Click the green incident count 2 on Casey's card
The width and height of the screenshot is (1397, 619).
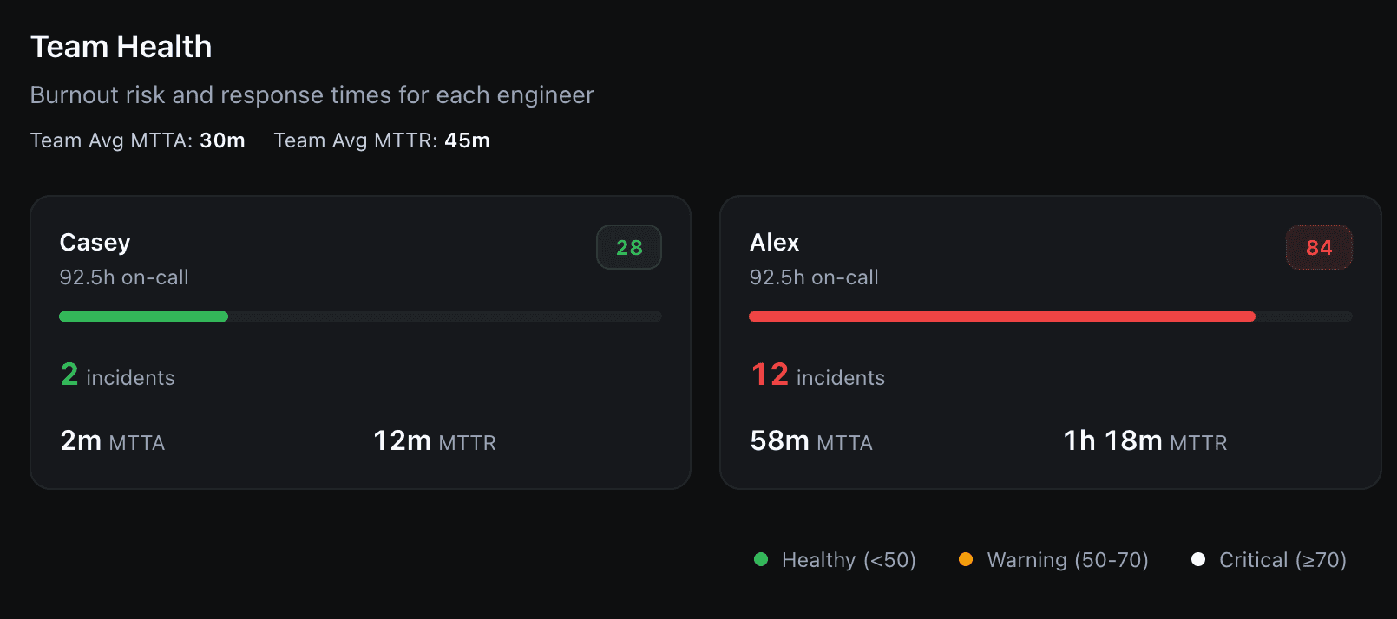click(69, 375)
